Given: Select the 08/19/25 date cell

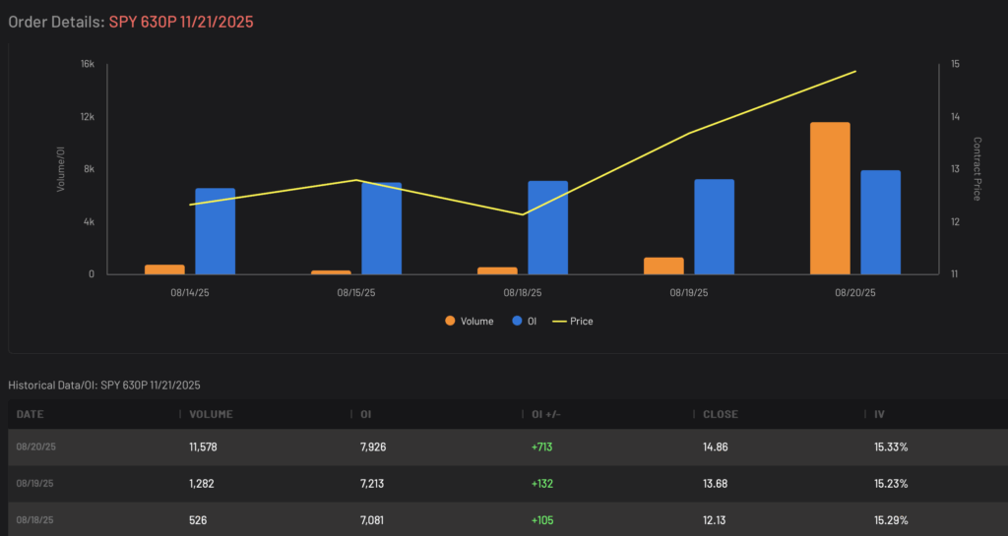Looking at the screenshot, I should click(x=34, y=483).
